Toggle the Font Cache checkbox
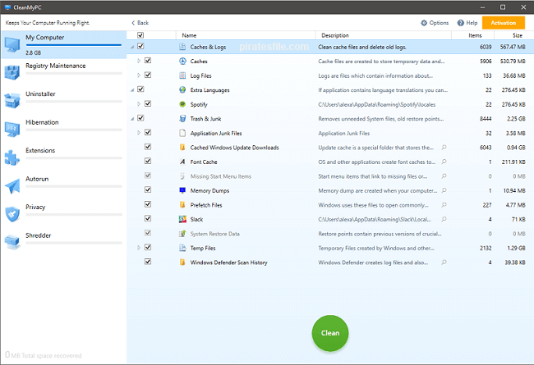 point(148,162)
